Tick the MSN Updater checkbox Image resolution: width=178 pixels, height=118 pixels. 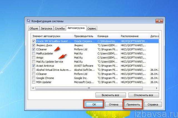(34, 82)
